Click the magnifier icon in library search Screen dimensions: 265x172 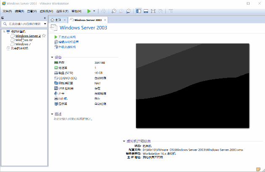[5, 24]
